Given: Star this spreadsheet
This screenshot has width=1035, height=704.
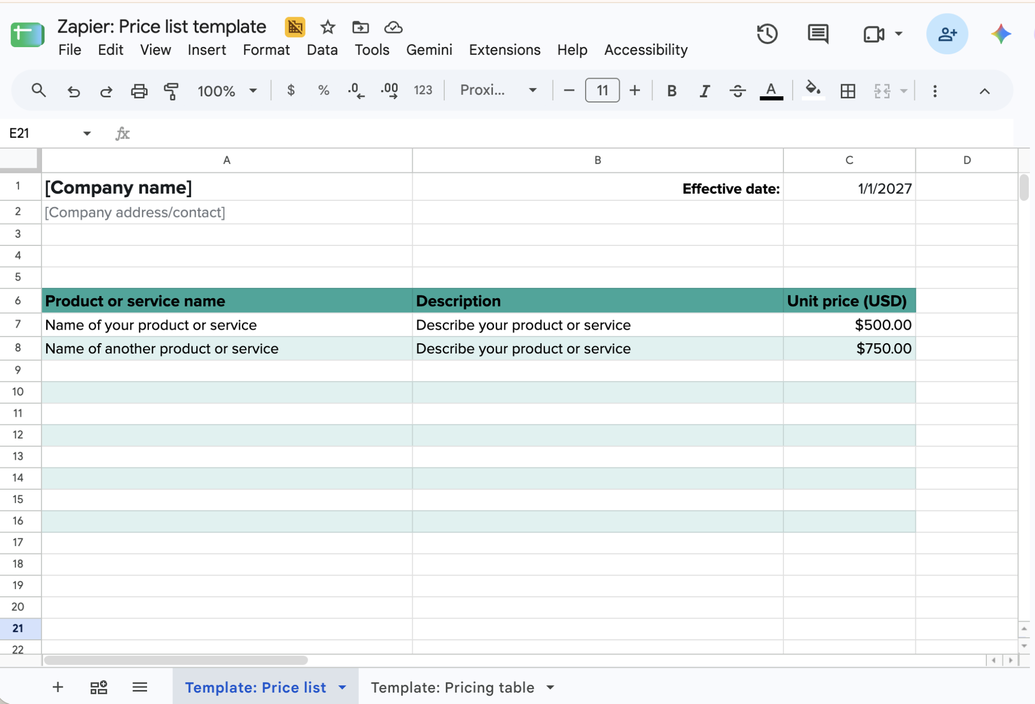Looking at the screenshot, I should 327,27.
